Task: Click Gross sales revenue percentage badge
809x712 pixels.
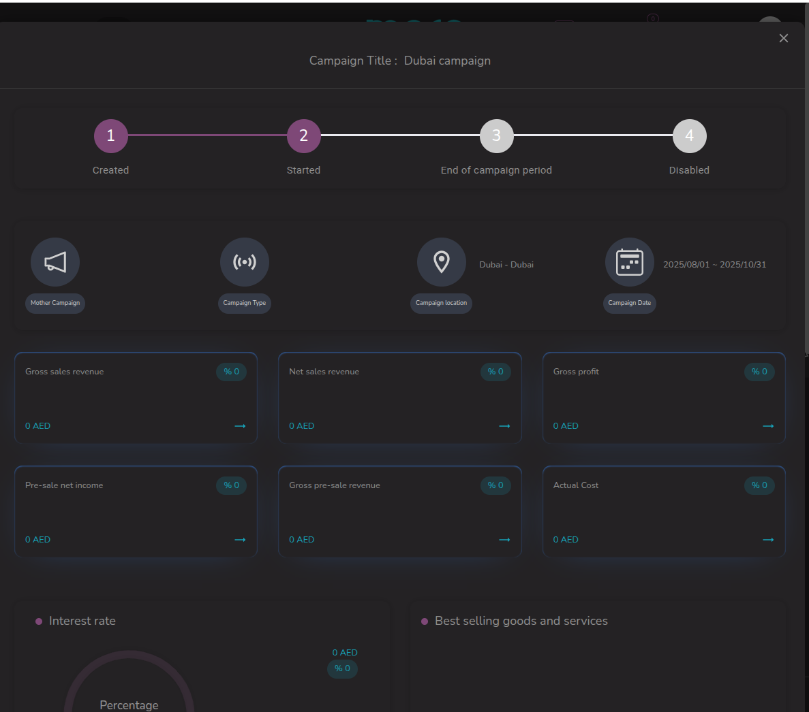Action: [x=232, y=372]
